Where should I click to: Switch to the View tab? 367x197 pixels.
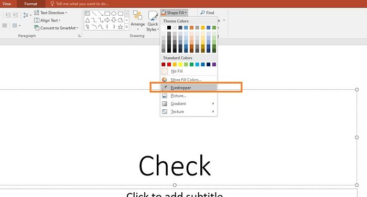click(x=7, y=4)
